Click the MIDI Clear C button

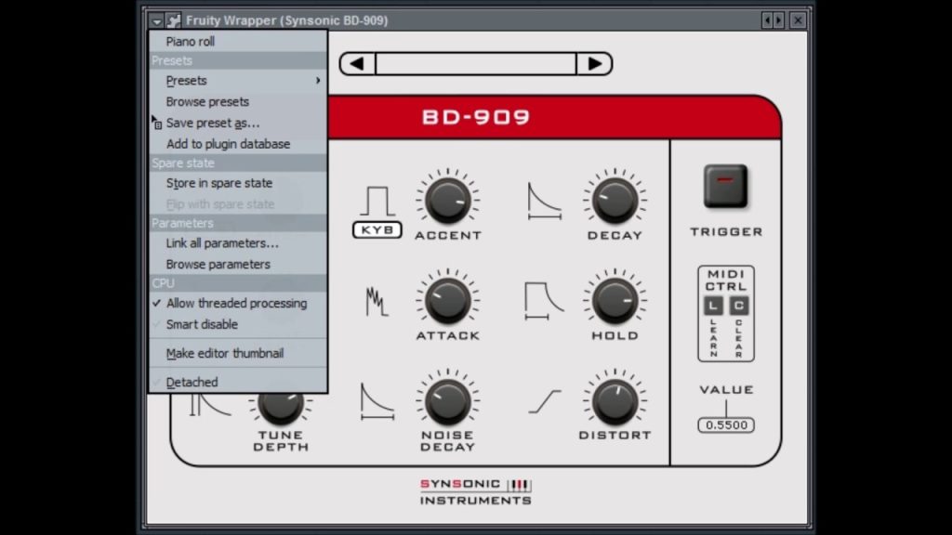point(738,306)
